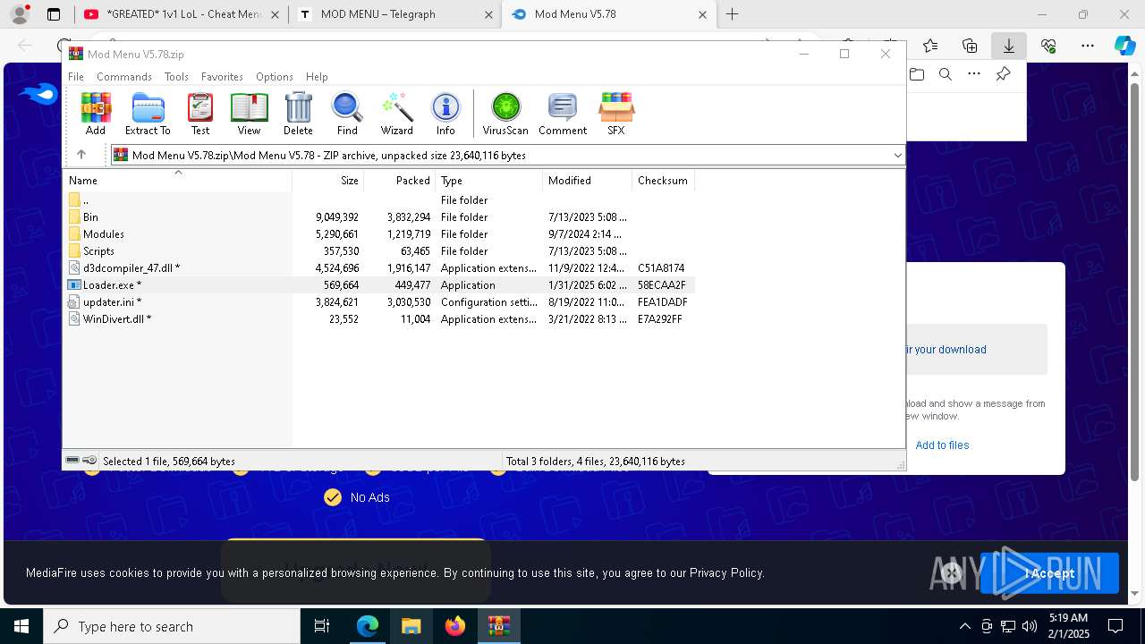Click the 9,049,392 size cell
This screenshot has height=644, width=1145.
point(337,217)
